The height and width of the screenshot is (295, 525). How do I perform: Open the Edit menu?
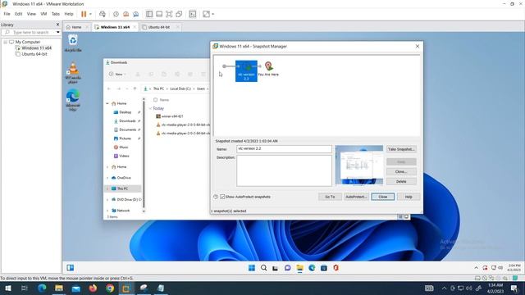tap(18, 14)
